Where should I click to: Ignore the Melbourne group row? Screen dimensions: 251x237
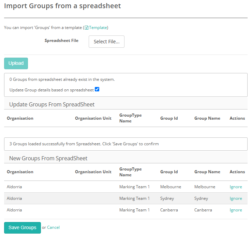[x=236, y=187]
